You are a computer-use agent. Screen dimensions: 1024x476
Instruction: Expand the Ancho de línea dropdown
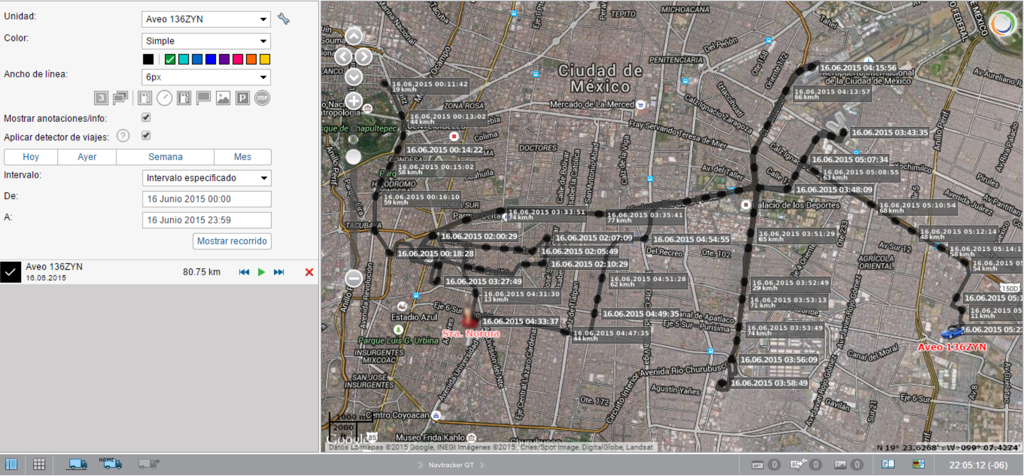coord(206,77)
